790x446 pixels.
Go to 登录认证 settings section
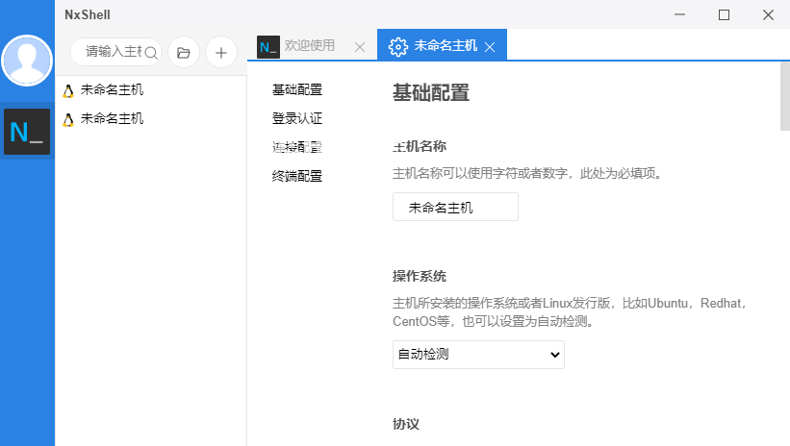coord(296,119)
